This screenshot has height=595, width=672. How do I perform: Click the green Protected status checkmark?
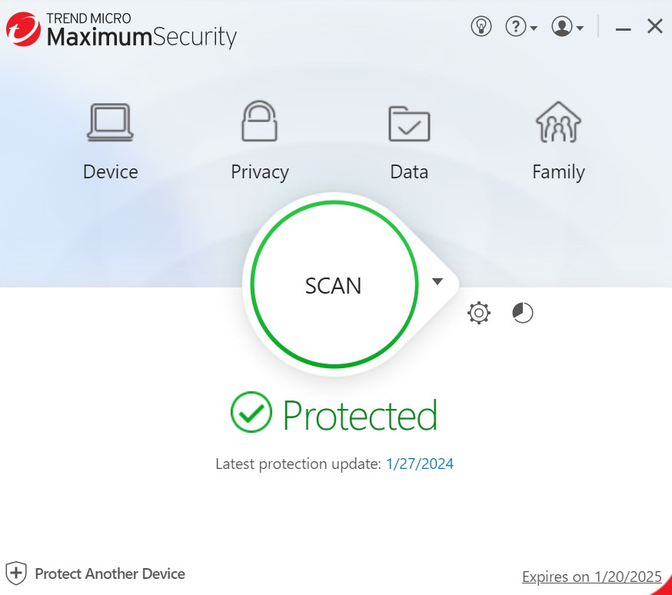[251, 413]
